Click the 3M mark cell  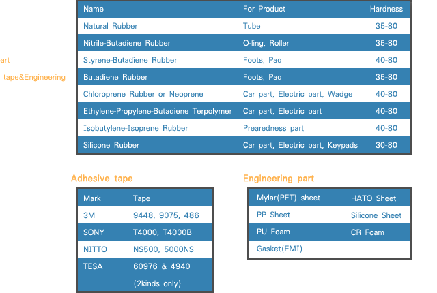[x=89, y=215]
